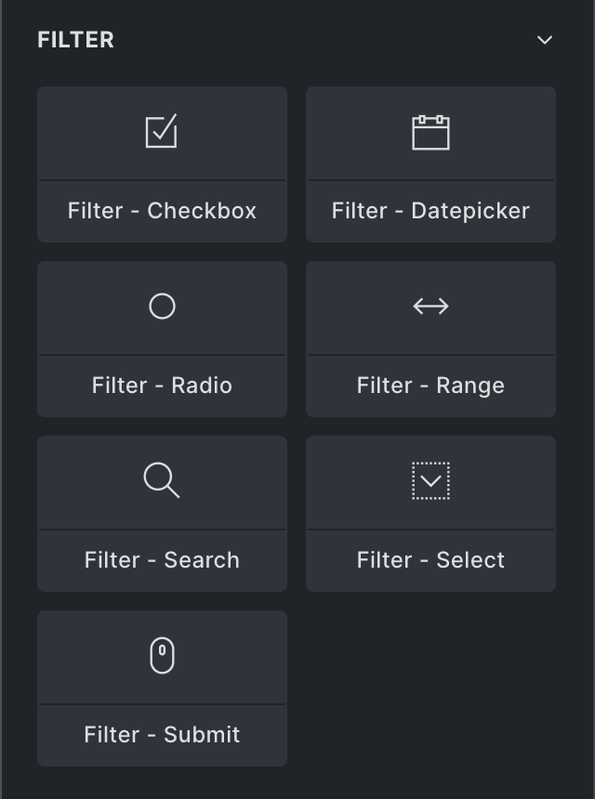595x799 pixels.
Task: Click the double-arrow Range filter icon
Action: [x=430, y=306]
